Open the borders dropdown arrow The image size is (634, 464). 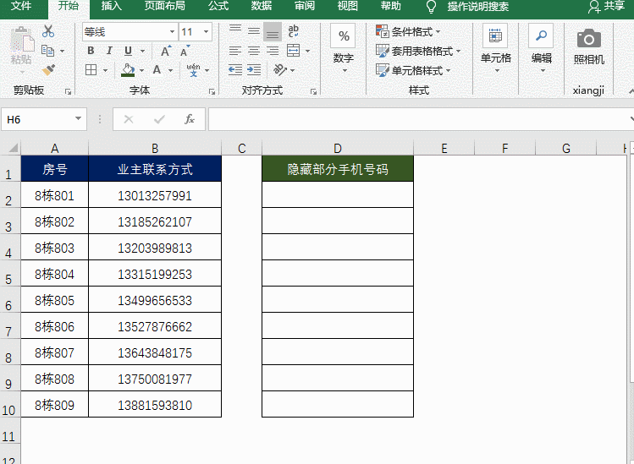tap(105, 70)
